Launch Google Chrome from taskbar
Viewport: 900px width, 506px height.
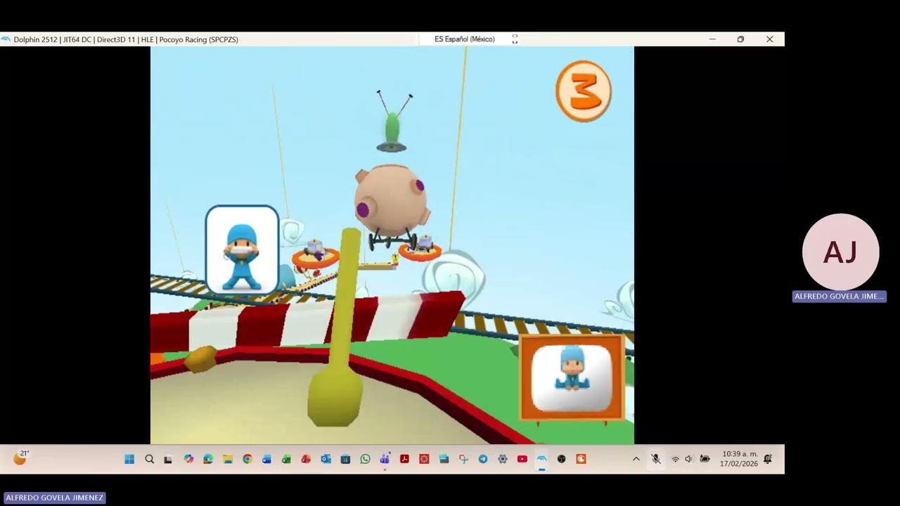(247, 459)
